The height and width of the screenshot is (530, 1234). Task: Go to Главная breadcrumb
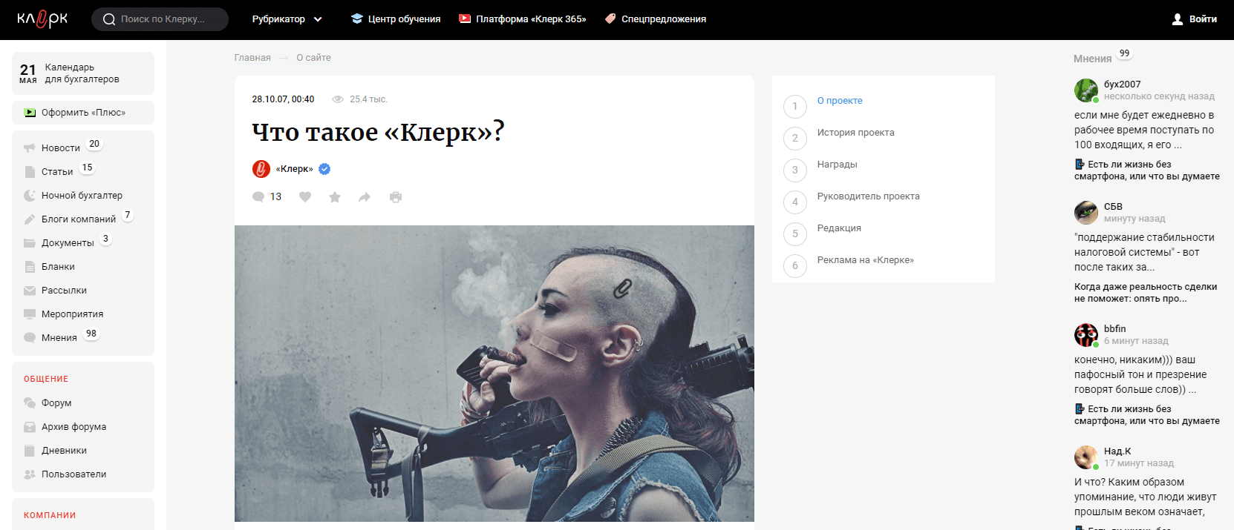(252, 58)
